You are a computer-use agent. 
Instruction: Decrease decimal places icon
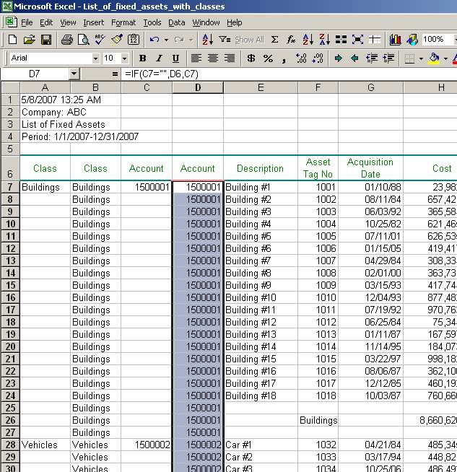coord(318,58)
